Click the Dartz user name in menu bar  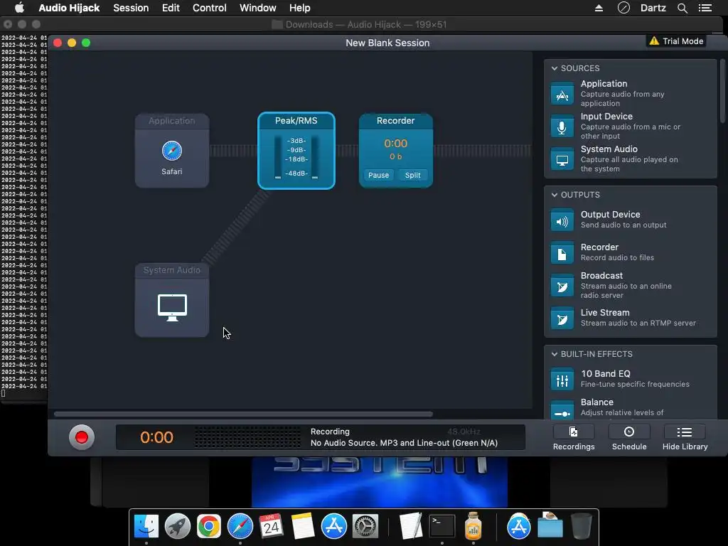click(x=653, y=8)
